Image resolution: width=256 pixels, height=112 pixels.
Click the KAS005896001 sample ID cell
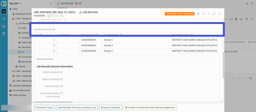tap(91, 40)
